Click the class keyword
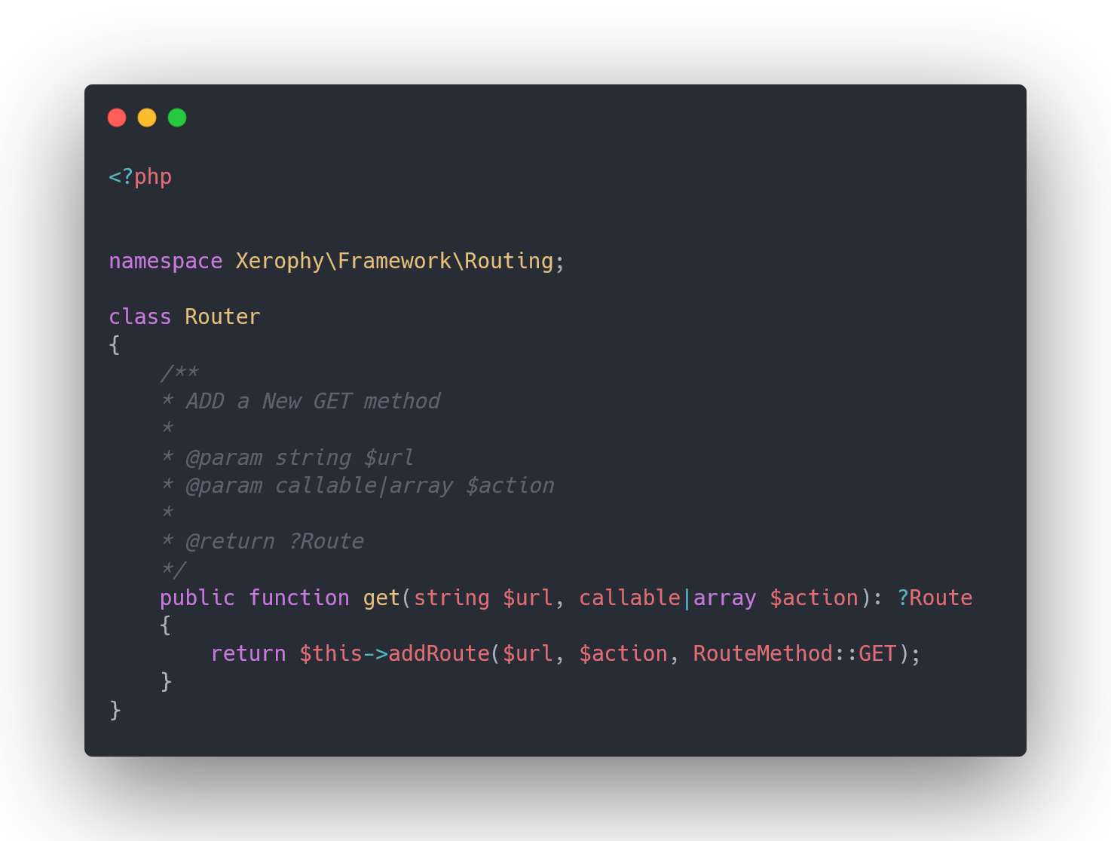Image resolution: width=1111 pixels, height=841 pixels. (139, 317)
